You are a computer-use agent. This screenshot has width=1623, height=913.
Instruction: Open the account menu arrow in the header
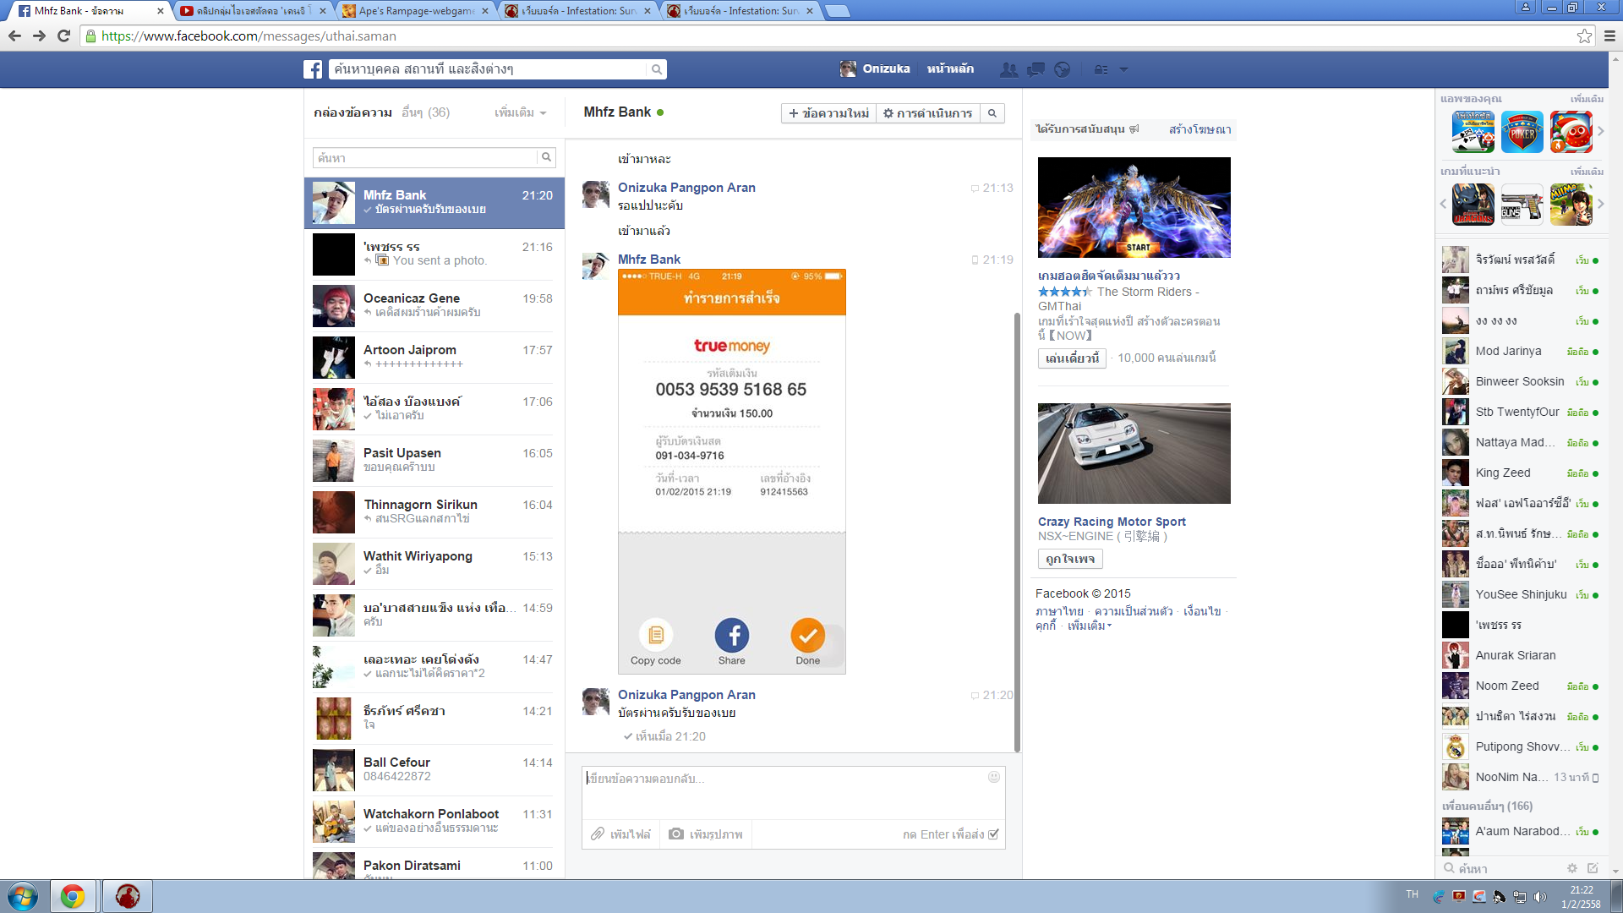click(1123, 69)
